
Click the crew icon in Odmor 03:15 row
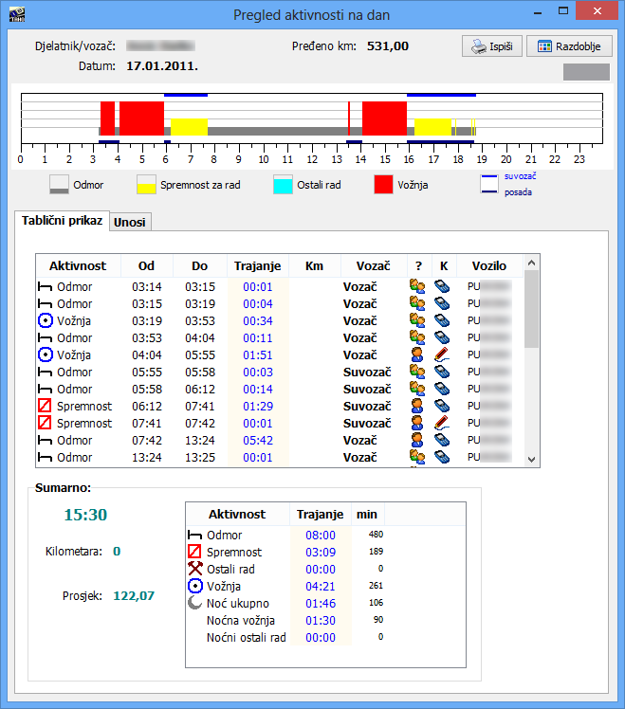pos(417,303)
